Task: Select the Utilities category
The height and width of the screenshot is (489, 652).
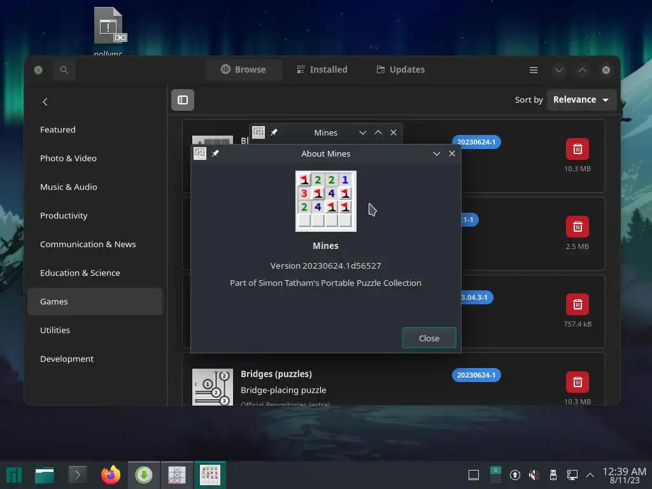Action: pyautogui.click(x=96, y=330)
